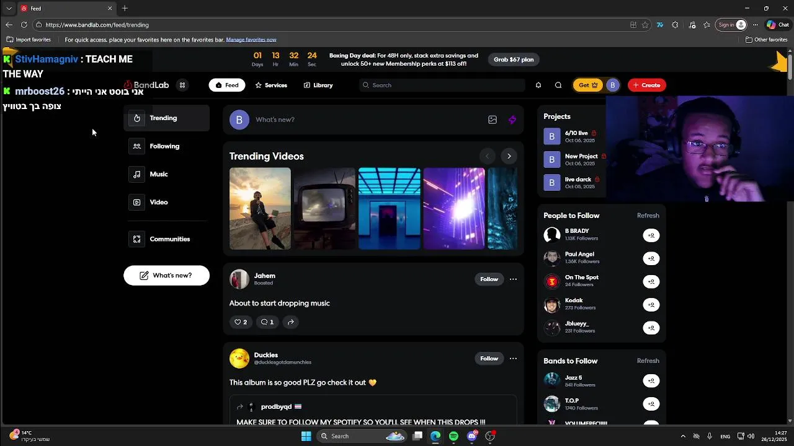794x446 pixels.
Task: Add this page to browser favorites star
Action: pyautogui.click(x=645, y=25)
